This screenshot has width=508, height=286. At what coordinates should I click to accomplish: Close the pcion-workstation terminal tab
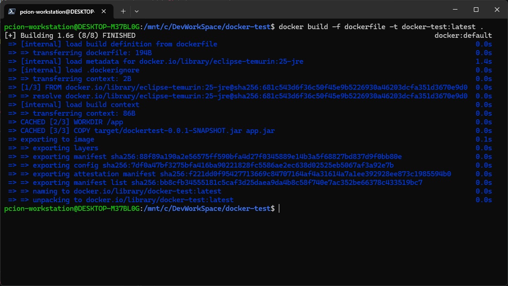pyautogui.click(x=104, y=11)
